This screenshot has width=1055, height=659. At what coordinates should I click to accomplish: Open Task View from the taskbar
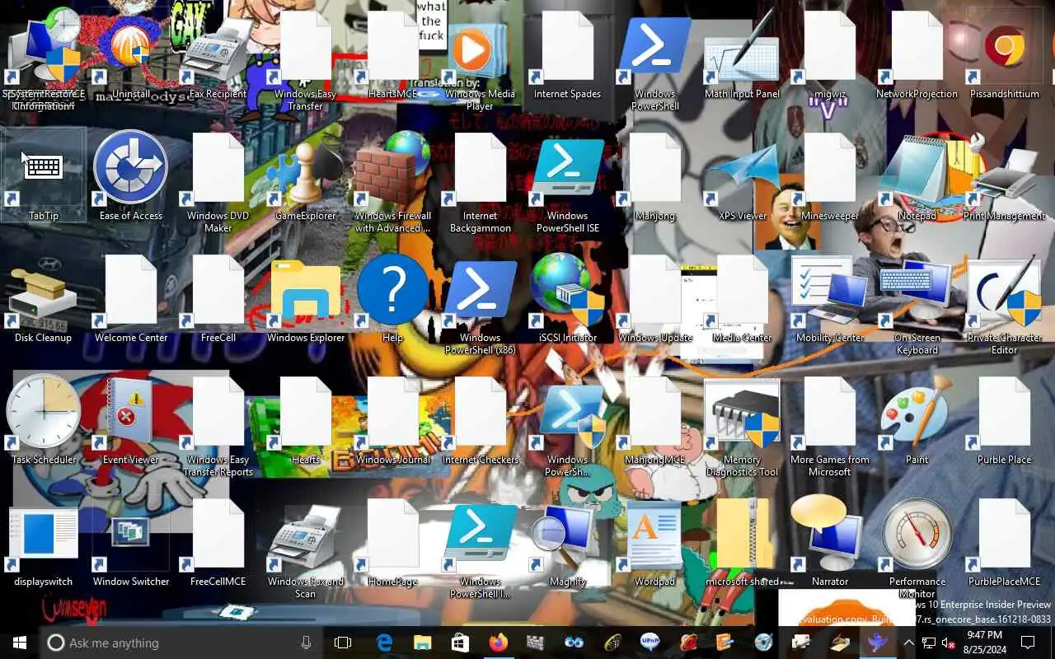(343, 643)
